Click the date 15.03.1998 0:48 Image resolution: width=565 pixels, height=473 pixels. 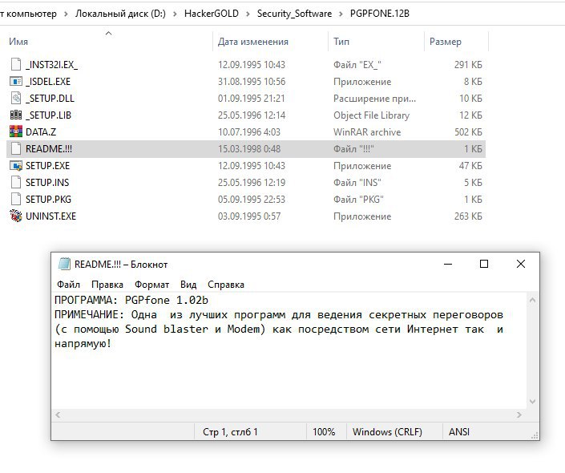[x=249, y=149]
